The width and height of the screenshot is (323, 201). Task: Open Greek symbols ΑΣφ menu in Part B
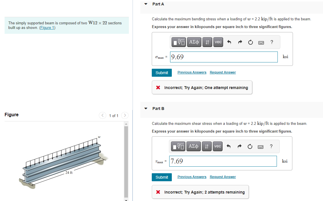[x=194, y=146]
